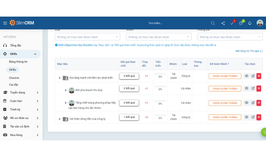Click progress bar of Đột phá doanh thu Quý
This screenshot has width=266, height=166.
[x=160, y=87]
